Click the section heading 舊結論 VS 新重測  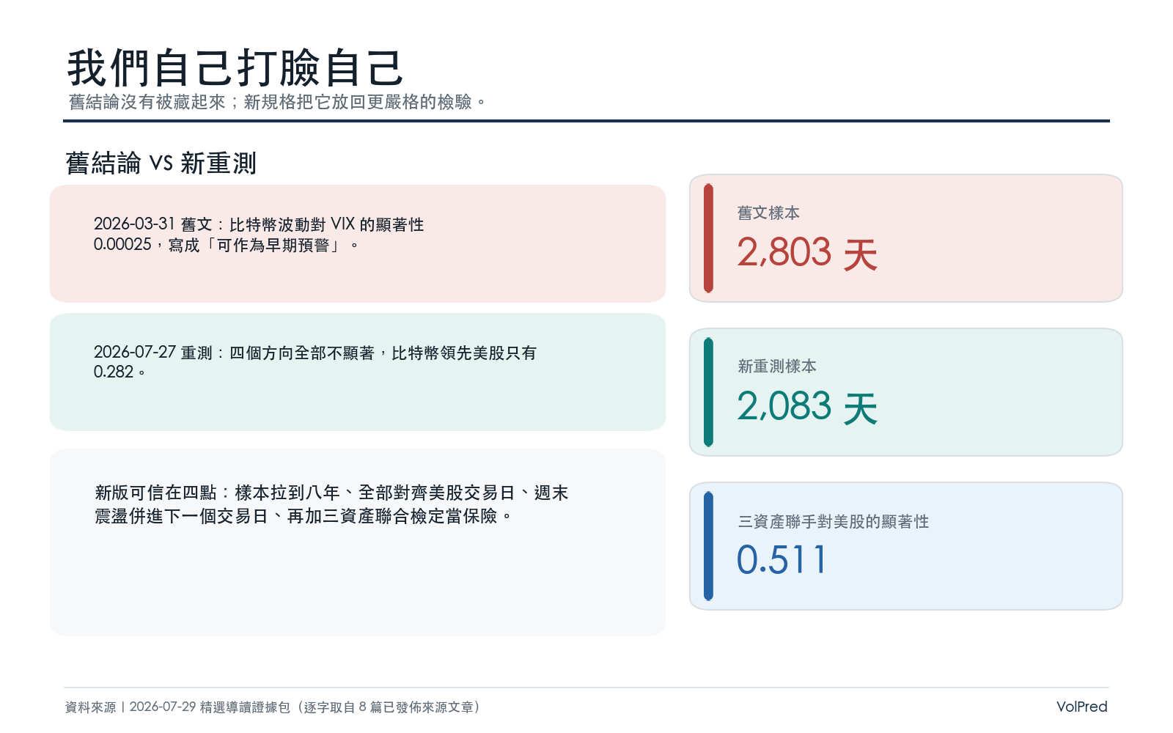tap(161, 163)
